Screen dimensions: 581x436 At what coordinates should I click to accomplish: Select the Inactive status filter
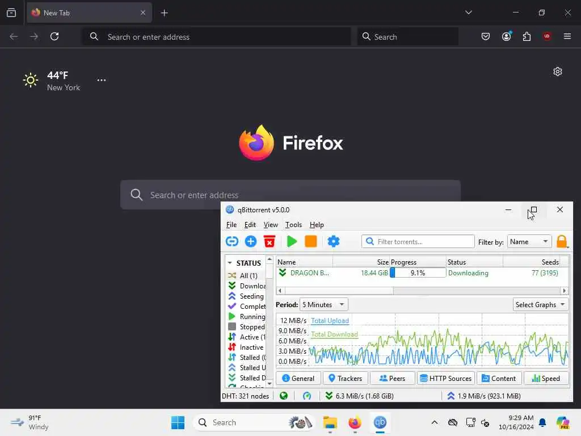tap(246, 347)
